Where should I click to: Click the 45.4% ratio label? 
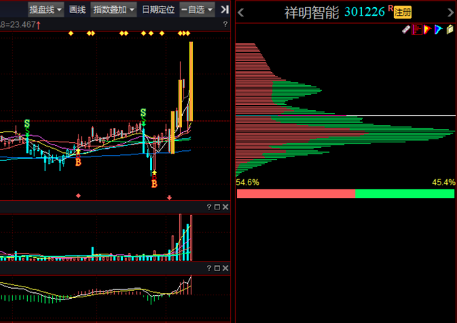tap(443, 182)
